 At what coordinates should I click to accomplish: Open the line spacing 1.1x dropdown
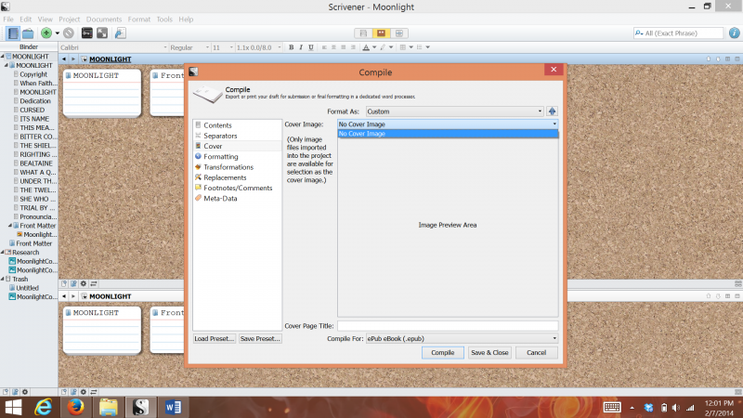[259, 47]
